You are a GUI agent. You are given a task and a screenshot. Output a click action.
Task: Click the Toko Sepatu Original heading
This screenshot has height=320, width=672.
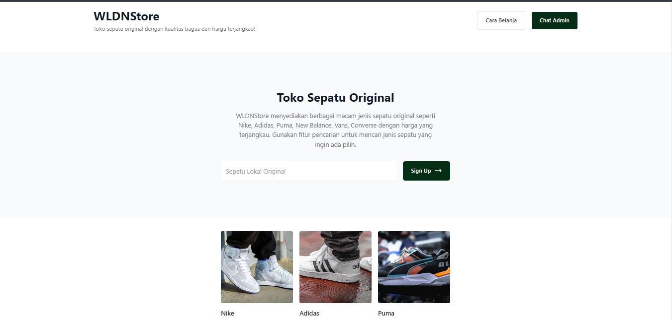[x=335, y=97]
